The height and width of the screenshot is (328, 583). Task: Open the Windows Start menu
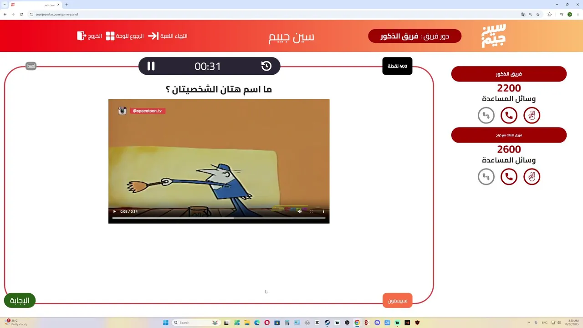(165, 323)
